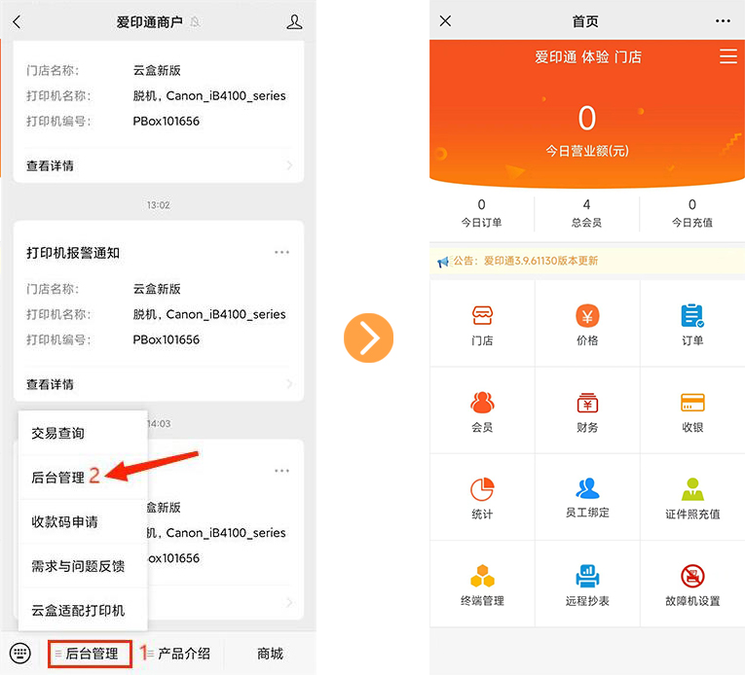The width and height of the screenshot is (745, 675).
Task: Click the muted bell icon beside 爱印通商户
Action: 195,21
